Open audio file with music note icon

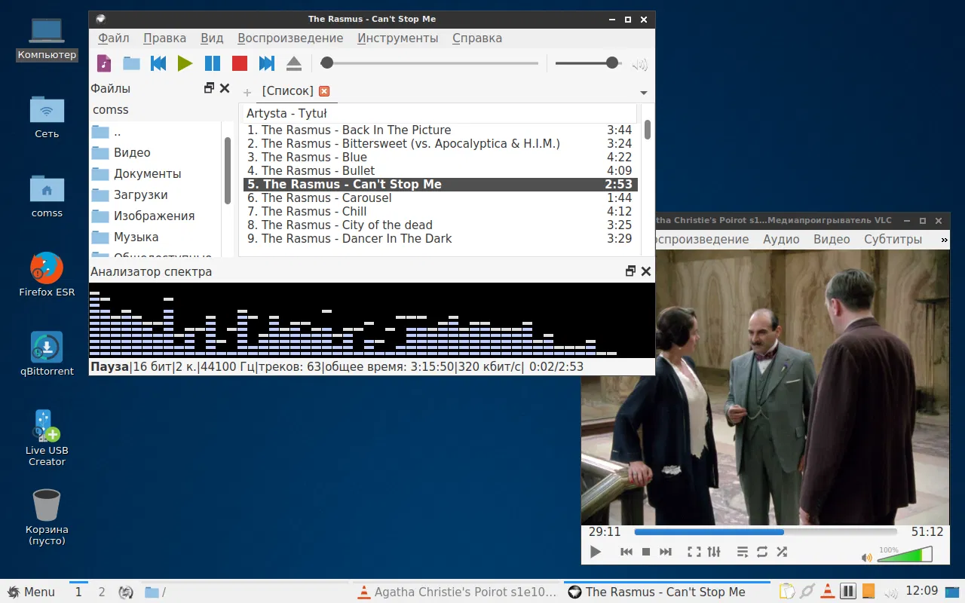click(x=104, y=64)
